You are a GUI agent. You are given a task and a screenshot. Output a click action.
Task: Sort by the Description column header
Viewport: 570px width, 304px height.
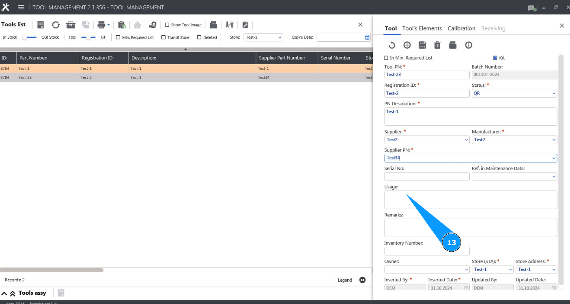[192, 58]
